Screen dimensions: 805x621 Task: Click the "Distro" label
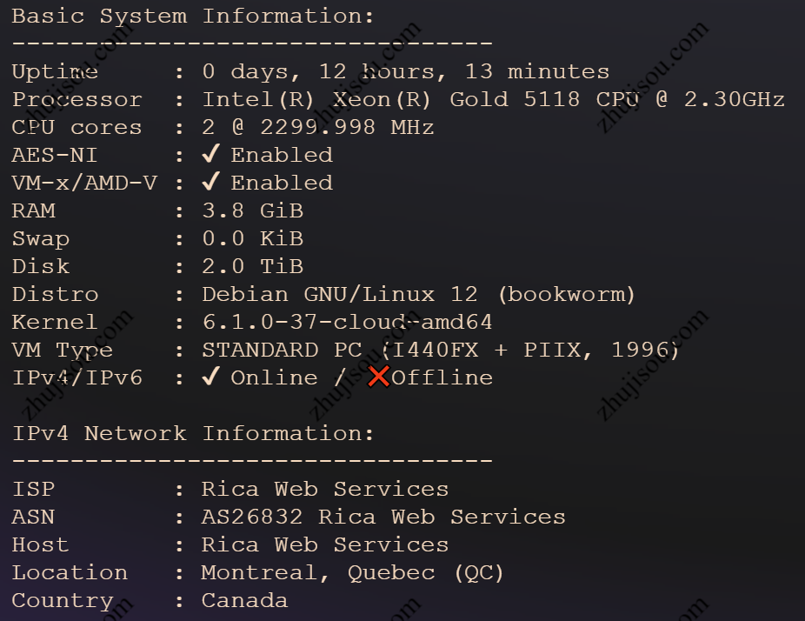pos(55,294)
